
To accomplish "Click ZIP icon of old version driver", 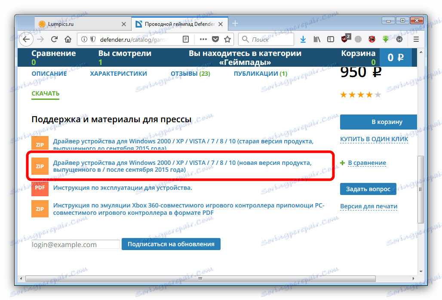I will (x=40, y=143).
